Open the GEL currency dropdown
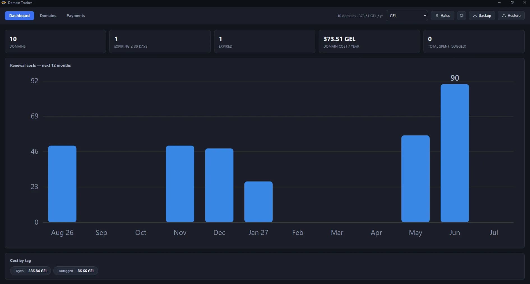530x284 pixels. [407, 16]
